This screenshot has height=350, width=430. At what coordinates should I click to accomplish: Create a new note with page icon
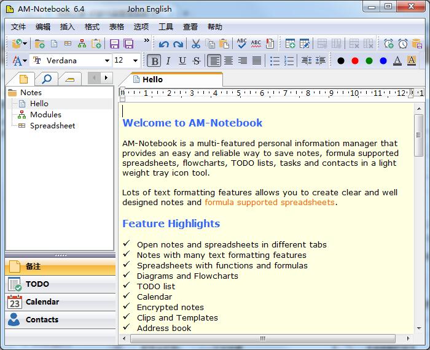[x=54, y=44]
